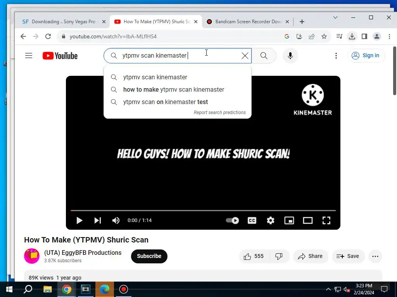Submit search with the magnifier button
Screen dimensions: 397x297
click(x=264, y=56)
